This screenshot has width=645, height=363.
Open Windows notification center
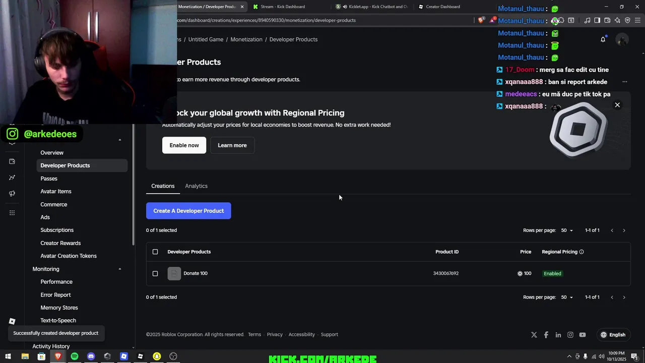(x=636, y=357)
